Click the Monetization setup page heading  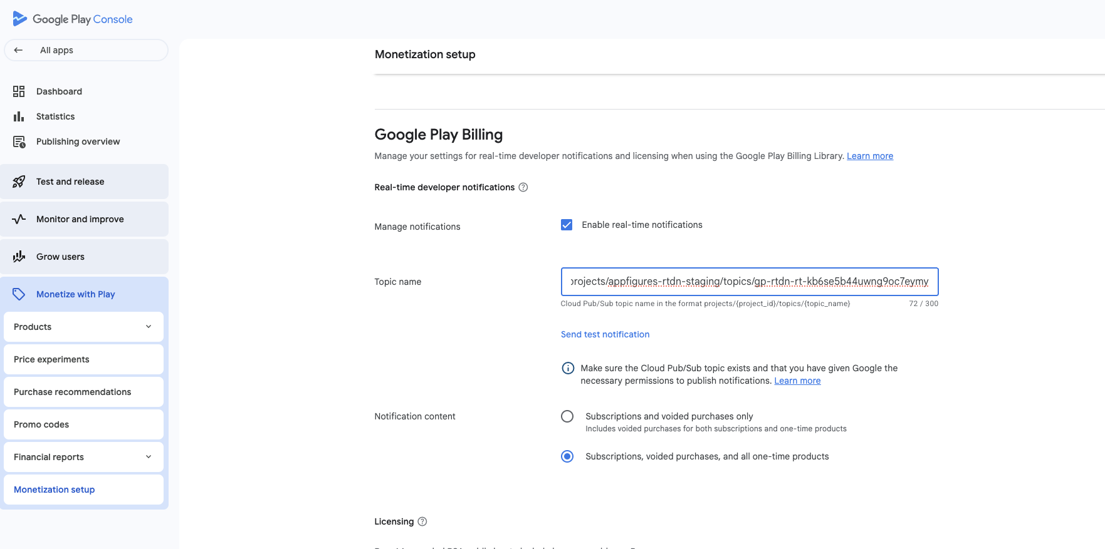pos(425,54)
